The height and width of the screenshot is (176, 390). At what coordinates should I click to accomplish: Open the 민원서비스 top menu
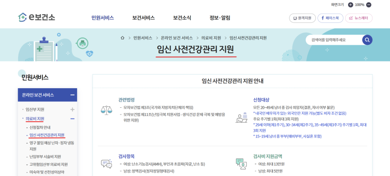coord(103,18)
